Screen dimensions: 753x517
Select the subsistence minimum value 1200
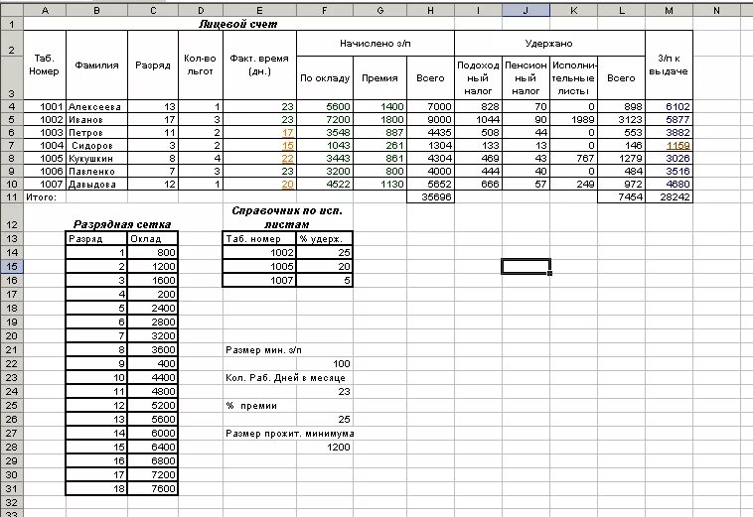325,447
